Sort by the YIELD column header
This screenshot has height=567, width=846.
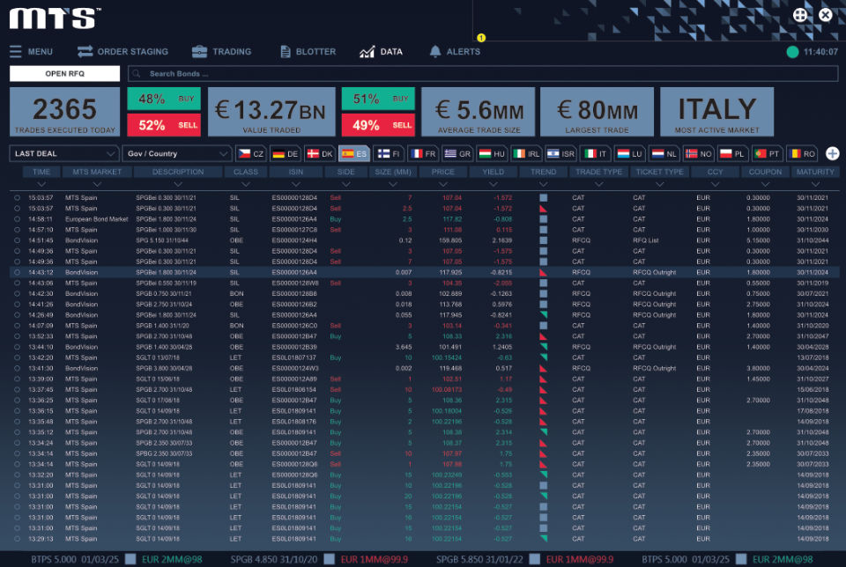(x=493, y=172)
